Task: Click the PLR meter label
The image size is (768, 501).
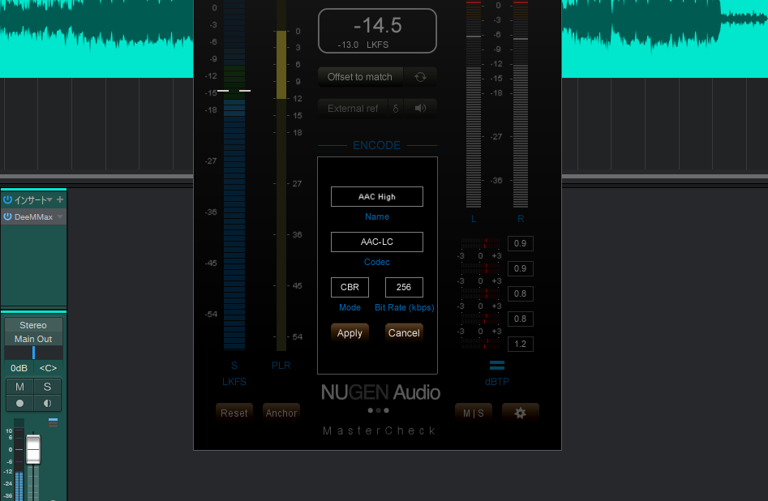Action: [x=281, y=366]
